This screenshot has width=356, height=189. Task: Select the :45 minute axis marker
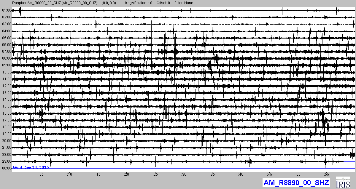point(269,174)
